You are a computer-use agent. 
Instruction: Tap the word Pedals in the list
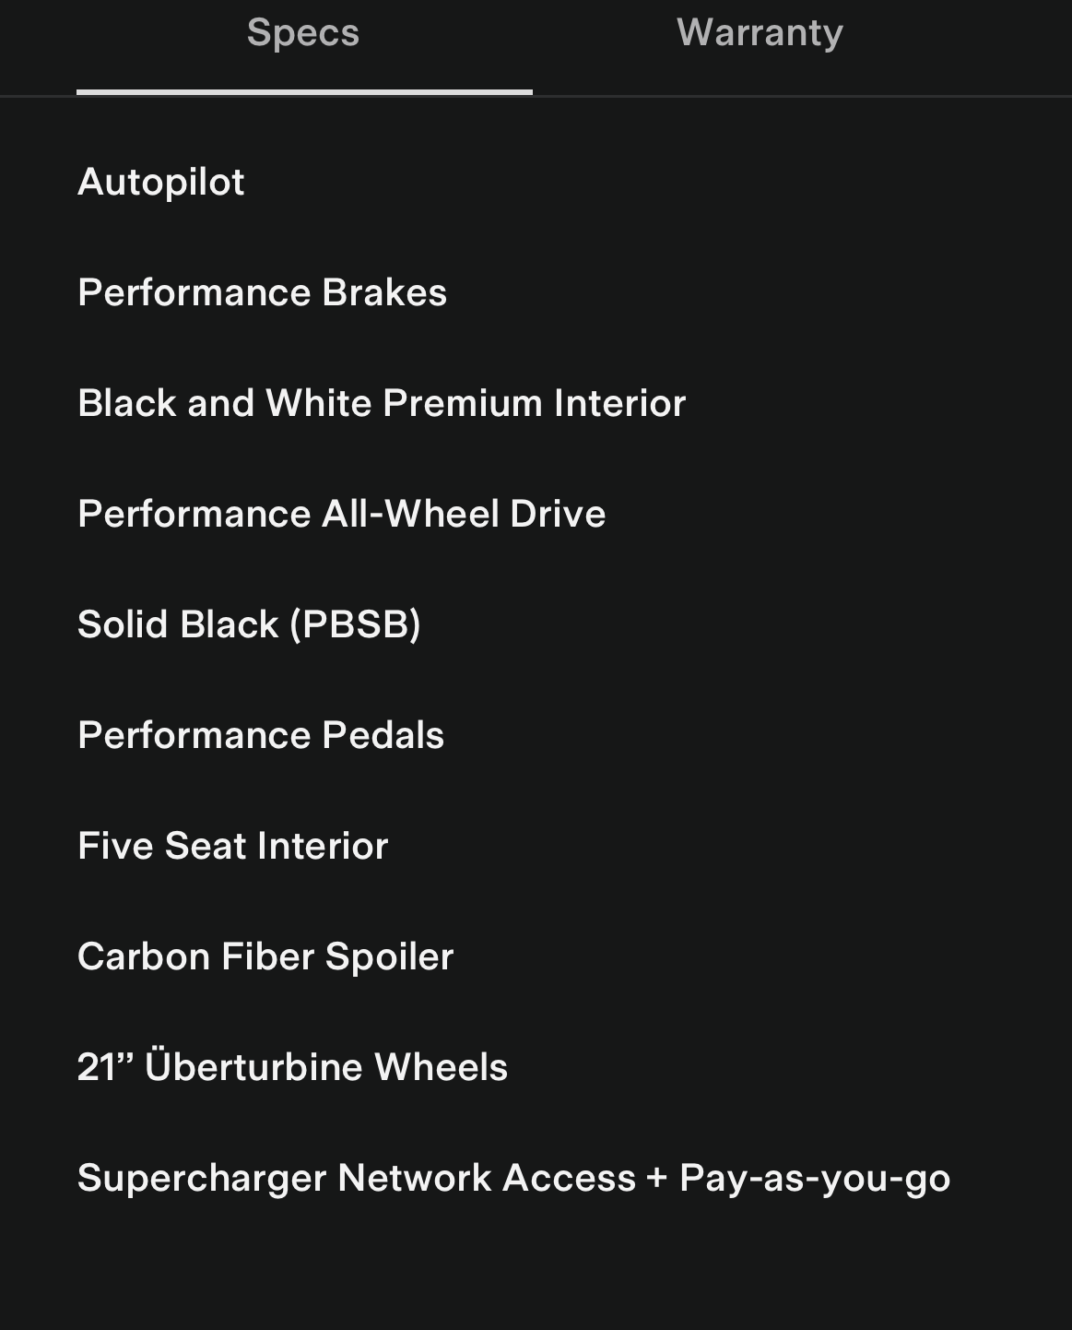(383, 735)
